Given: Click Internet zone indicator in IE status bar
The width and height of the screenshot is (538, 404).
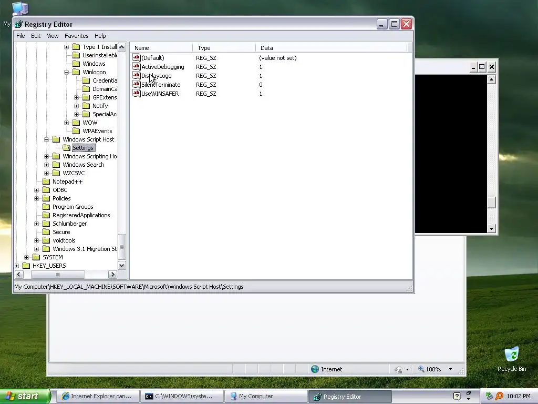Looking at the screenshot, I should tap(326, 369).
